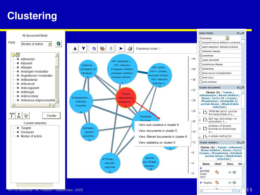Check acquired immune deficiency syndrome
The height and width of the screenshot is (195, 260).
pos(201,43)
